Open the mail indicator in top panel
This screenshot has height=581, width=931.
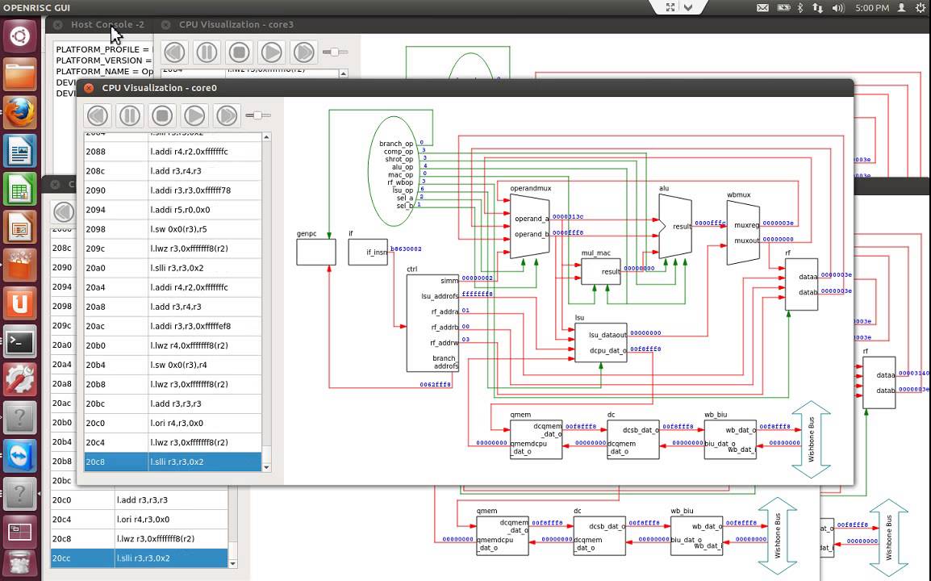(762, 8)
